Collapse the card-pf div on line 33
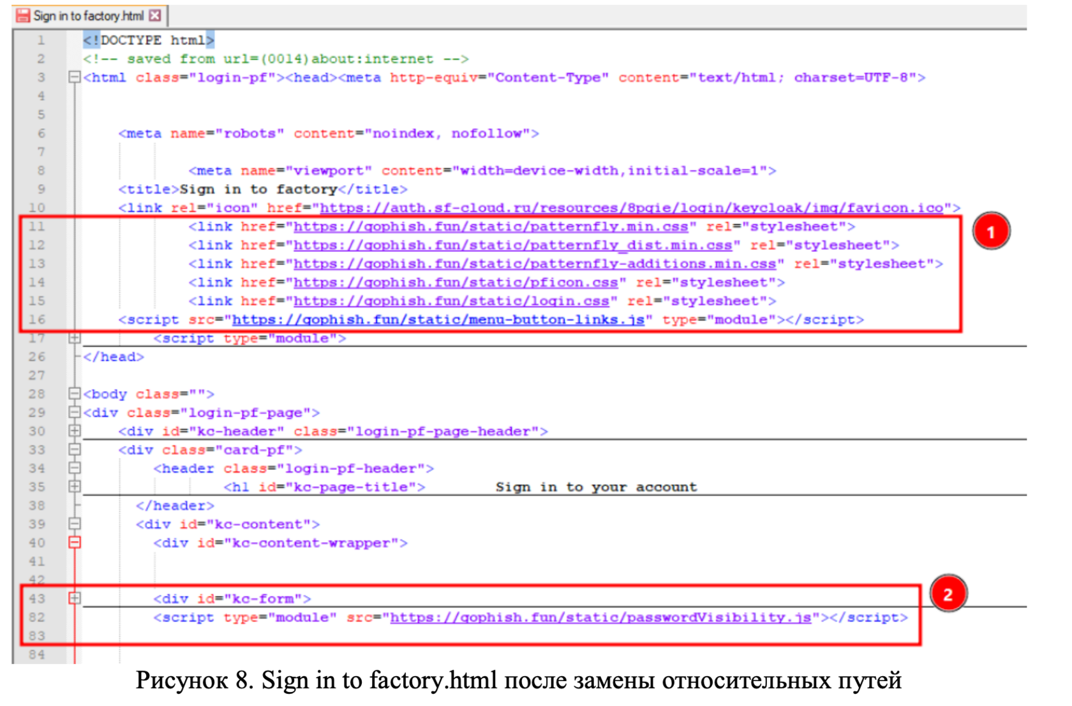Viewport: 1072px width, 706px height. (x=75, y=450)
